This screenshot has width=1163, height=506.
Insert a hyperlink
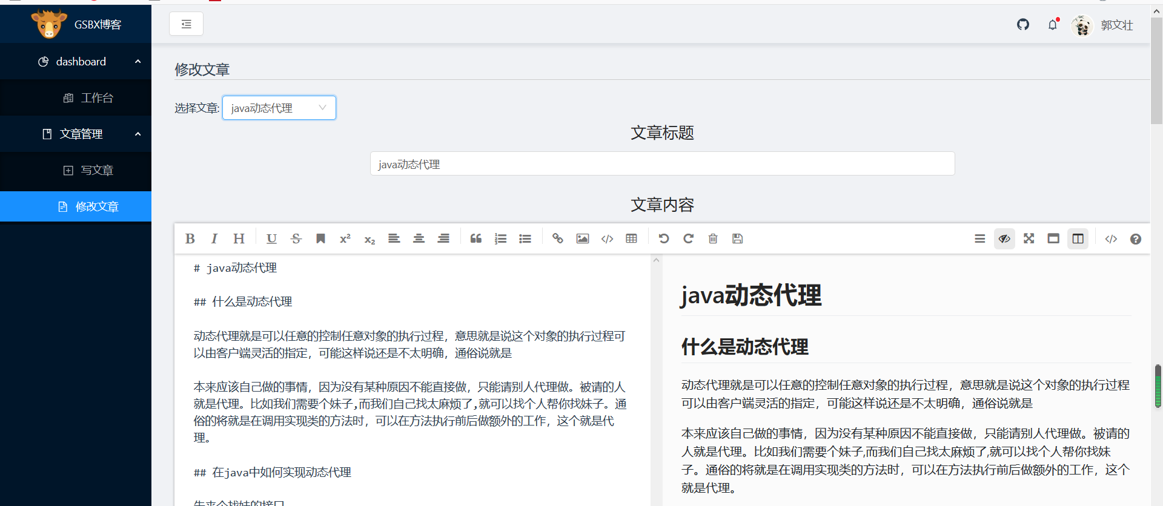click(558, 238)
